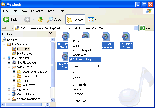This screenshot has width=155, height=108.
Task: Click the WINXP (C:) drive icon
Action: pos(14,67)
